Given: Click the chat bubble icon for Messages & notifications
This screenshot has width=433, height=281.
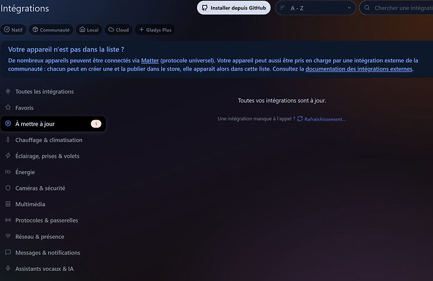Looking at the screenshot, I should 8,252.
